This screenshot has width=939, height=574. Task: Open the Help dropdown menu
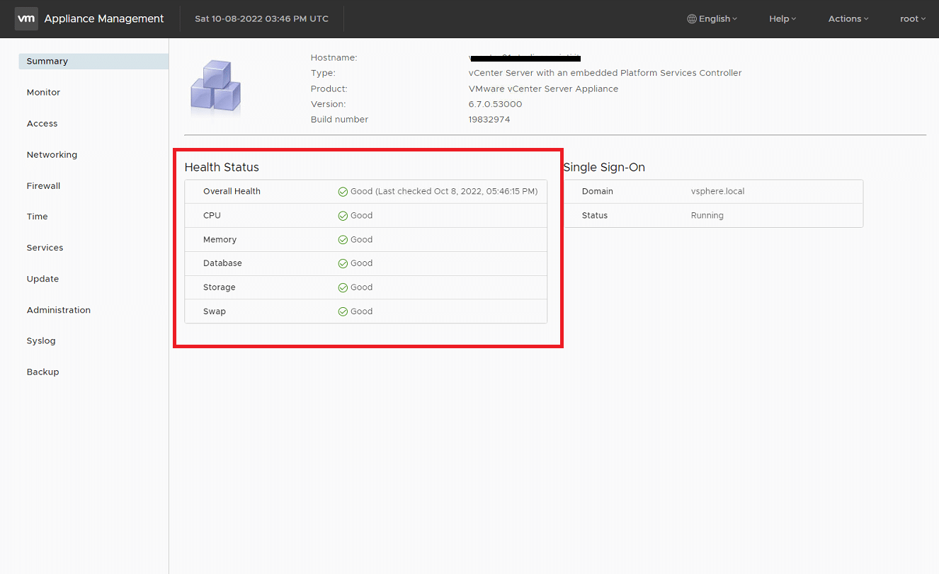coord(782,19)
